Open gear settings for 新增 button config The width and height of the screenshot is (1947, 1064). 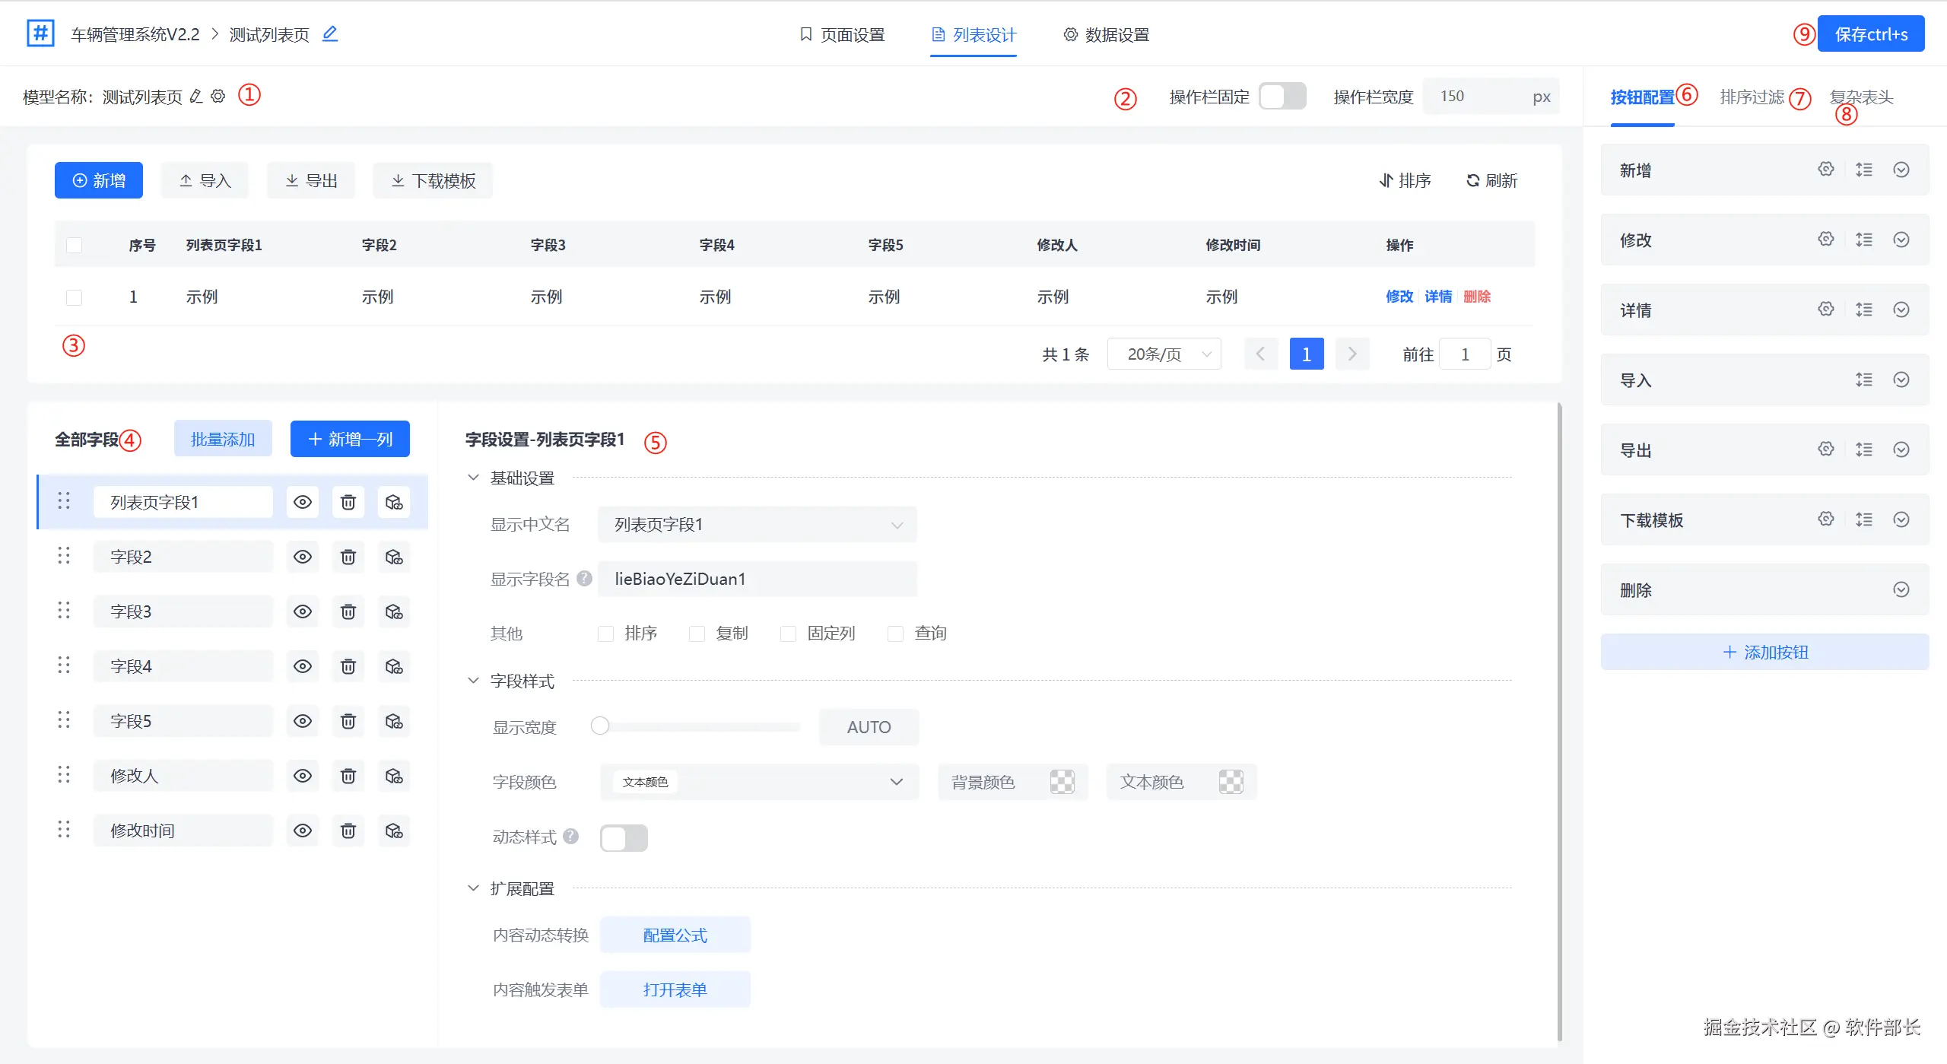click(1825, 170)
